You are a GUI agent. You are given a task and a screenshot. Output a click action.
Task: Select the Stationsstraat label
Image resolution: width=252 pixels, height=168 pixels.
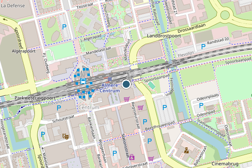126,146
